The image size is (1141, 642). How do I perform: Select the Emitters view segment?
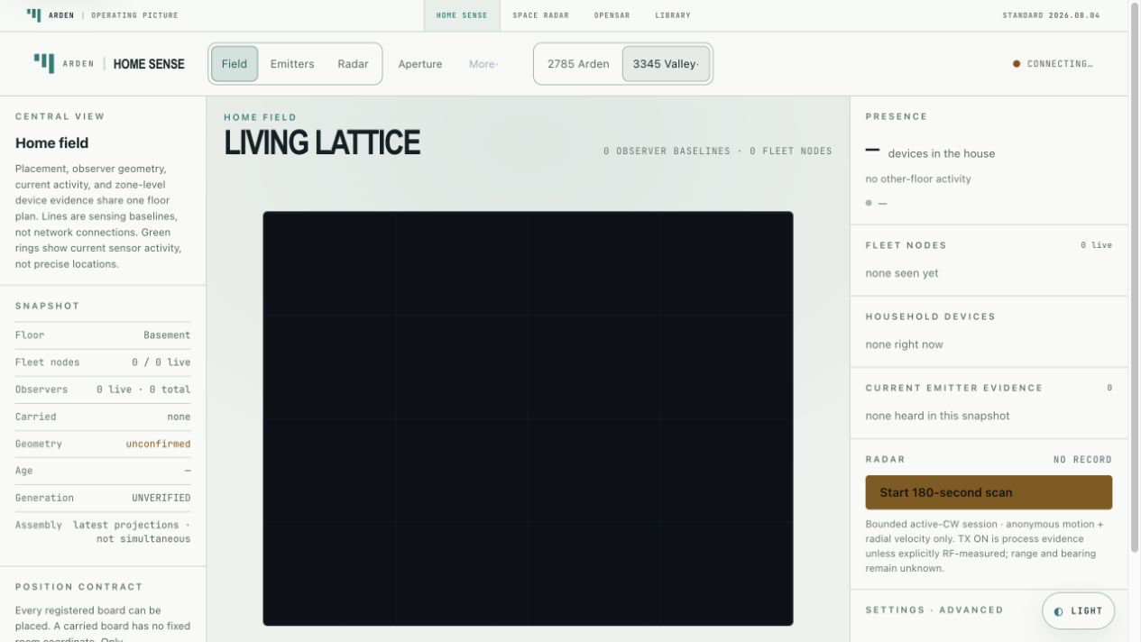point(292,64)
